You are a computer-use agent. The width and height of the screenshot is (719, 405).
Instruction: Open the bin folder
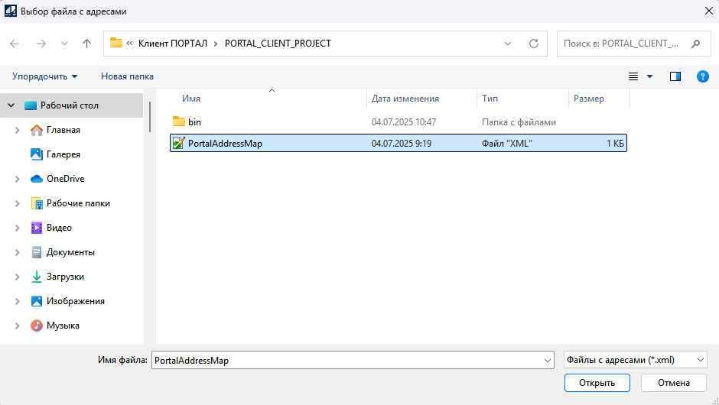tap(194, 122)
